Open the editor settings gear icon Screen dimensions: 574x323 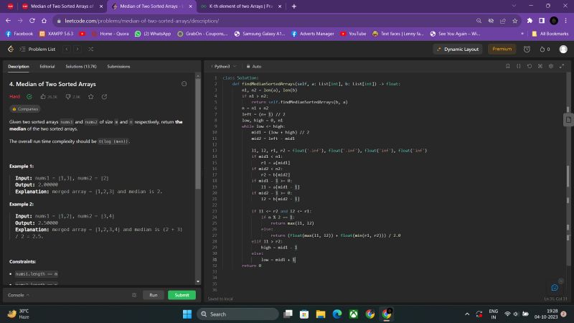click(x=552, y=66)
